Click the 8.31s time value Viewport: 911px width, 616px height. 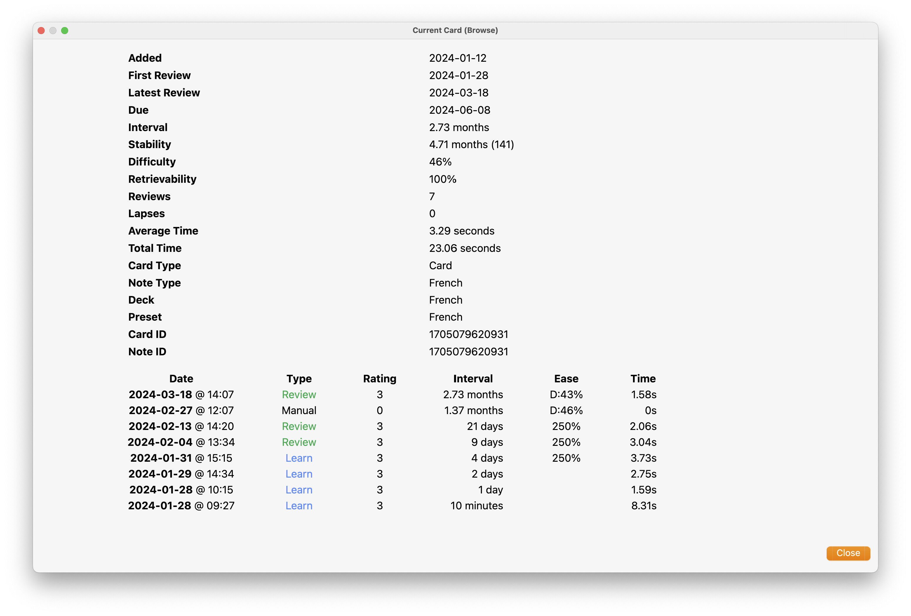[x=644, y=505]
